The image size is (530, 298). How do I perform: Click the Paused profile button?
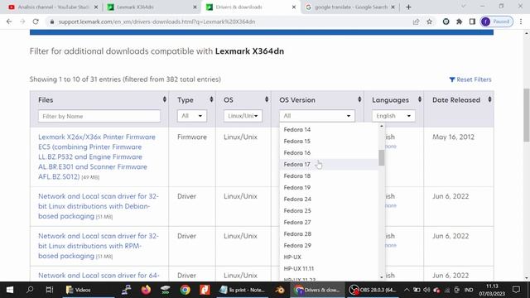pos(496,22)
